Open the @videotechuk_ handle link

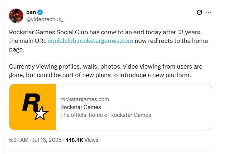(x=45, y=19)
